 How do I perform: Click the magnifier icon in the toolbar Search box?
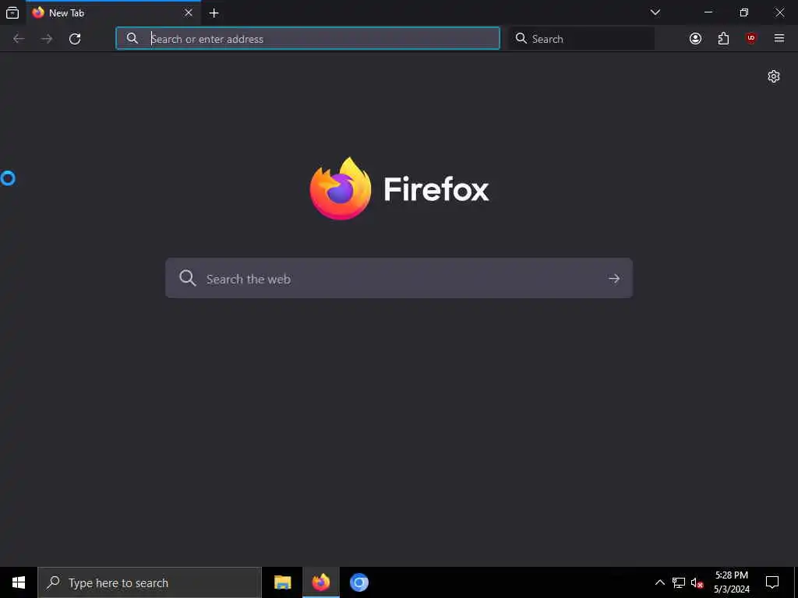point(521,38)
